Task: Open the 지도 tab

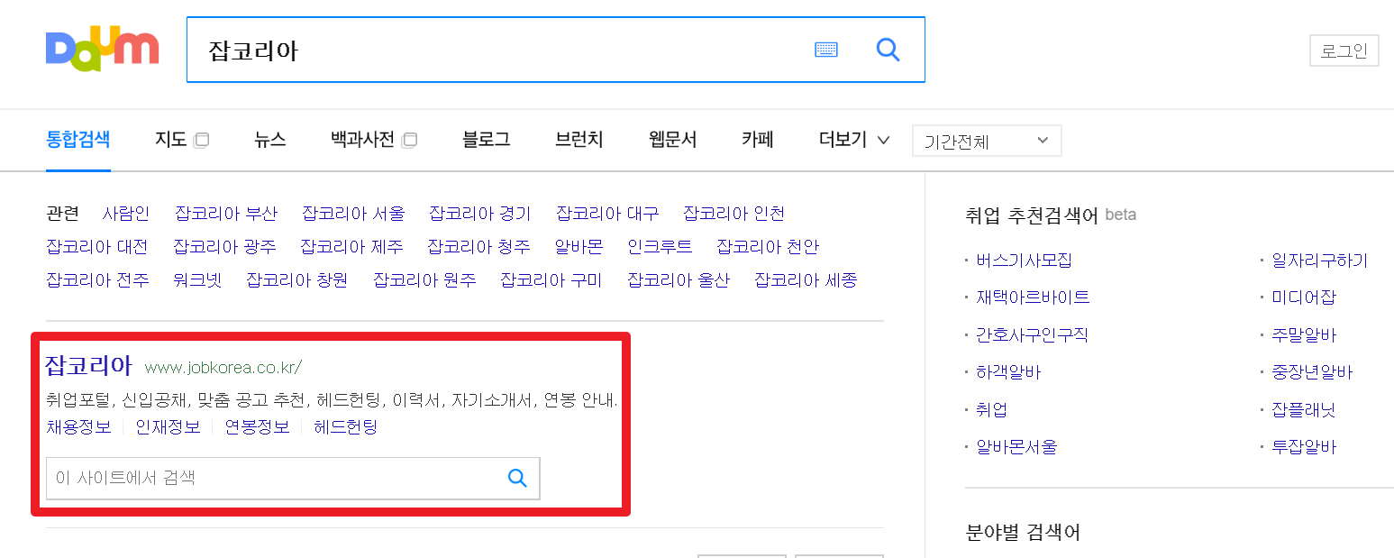Action: tap(170, 140)
